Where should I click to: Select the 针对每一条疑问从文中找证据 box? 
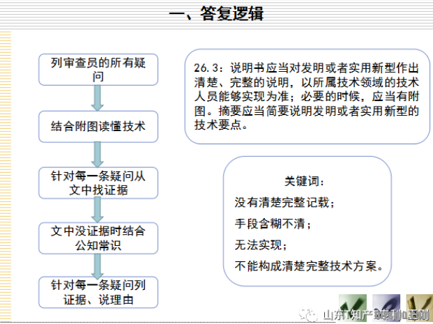[99, 182]
